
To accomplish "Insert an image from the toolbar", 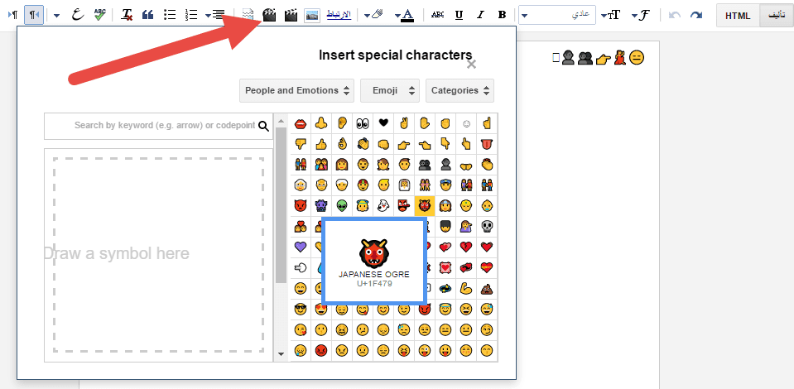I will coord(312,15).
